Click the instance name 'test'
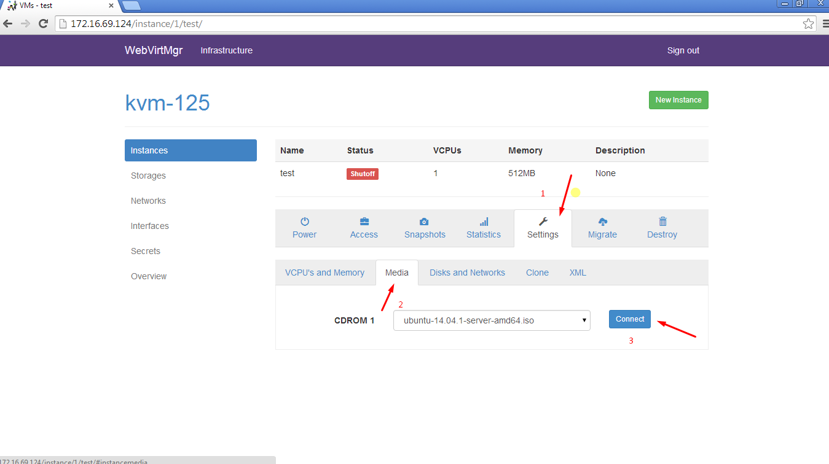 click(x=287, y=173)
